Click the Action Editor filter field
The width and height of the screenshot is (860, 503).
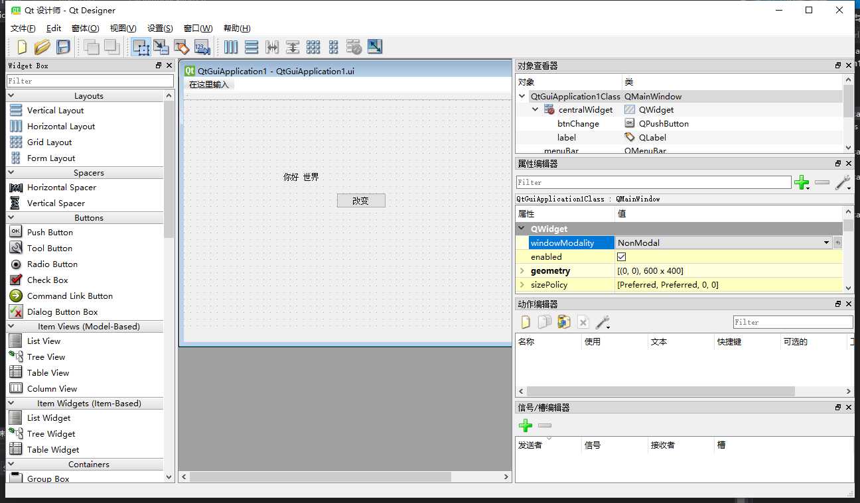[793, 322]
